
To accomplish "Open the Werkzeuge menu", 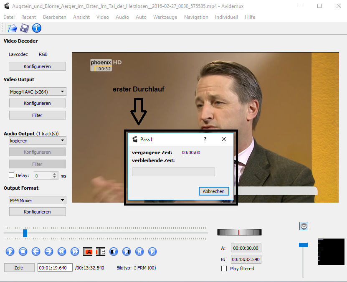I will 165,17.
